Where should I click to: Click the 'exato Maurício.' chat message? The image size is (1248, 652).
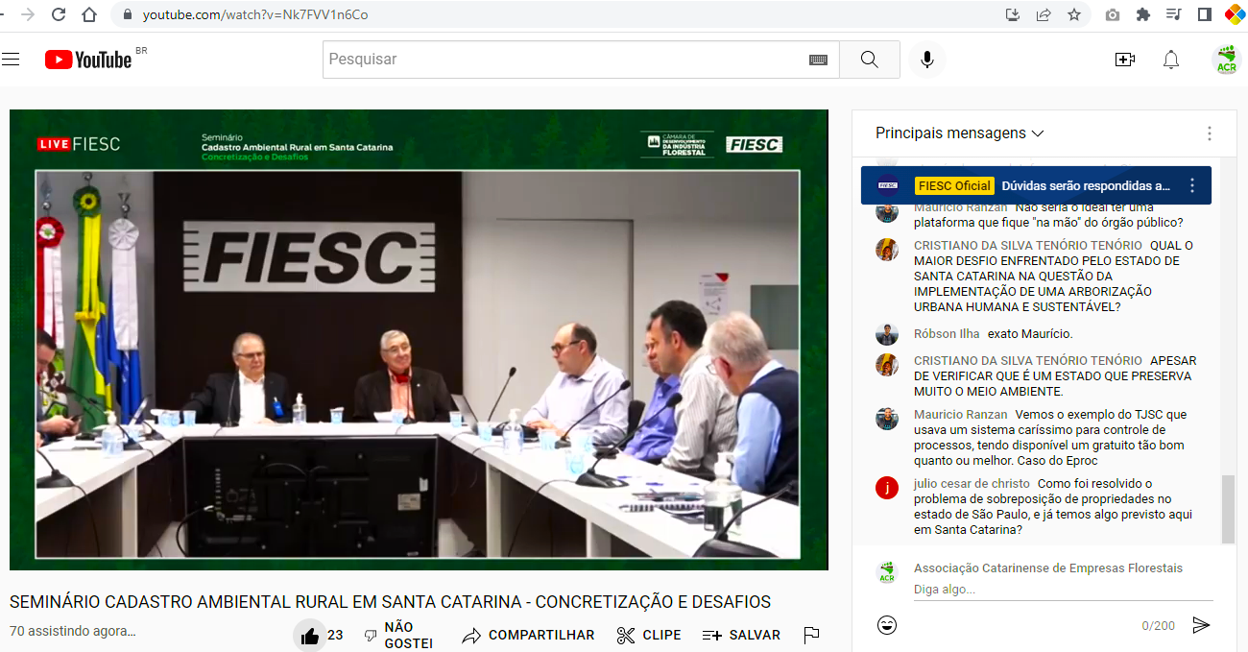[x=1030, y=334]
